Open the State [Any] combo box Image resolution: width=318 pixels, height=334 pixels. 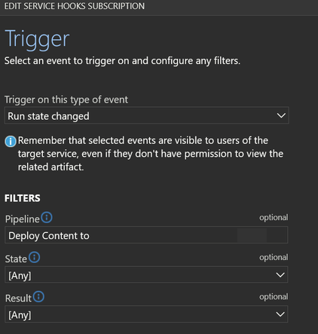pos(146,274)
